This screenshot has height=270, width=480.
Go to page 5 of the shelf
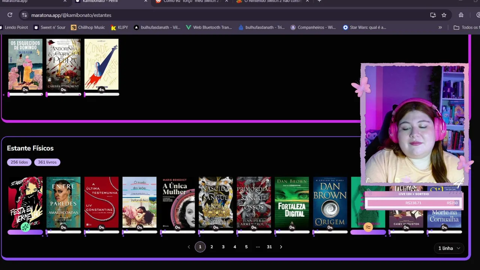pos(246,247)
